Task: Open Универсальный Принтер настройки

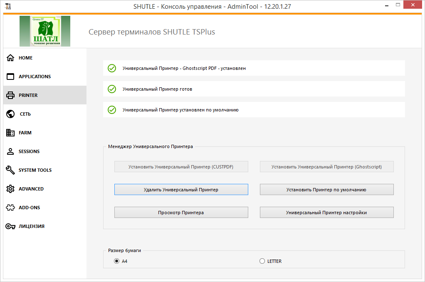Action: [326, 213]
